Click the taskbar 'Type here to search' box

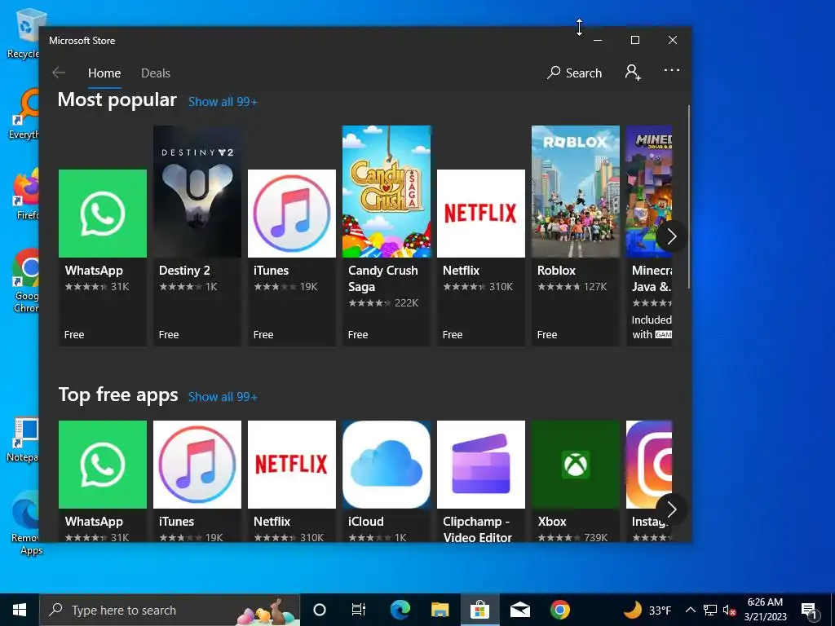tap(170, 610)
